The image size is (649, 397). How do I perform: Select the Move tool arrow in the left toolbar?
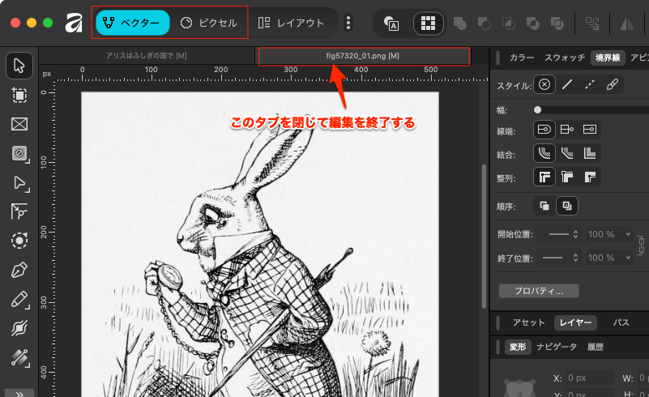coord(19,66)
